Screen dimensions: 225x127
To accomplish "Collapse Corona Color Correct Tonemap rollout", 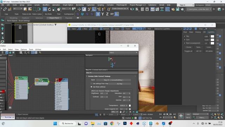I will pos(87,76).
